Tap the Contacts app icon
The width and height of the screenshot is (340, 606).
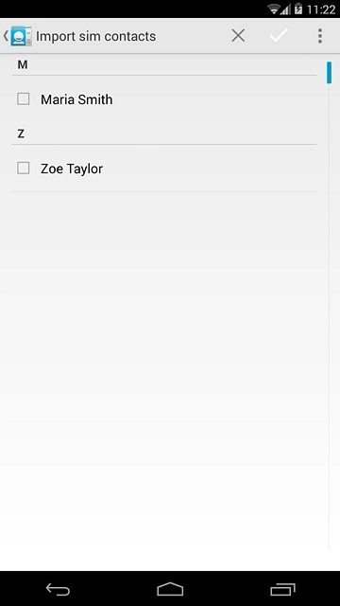tap(21, 36)
